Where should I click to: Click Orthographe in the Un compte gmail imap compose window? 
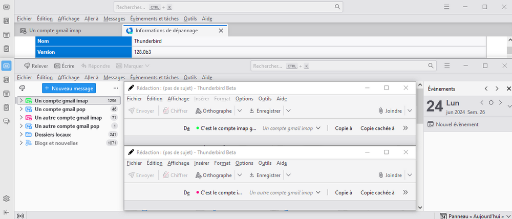[x=214, y=111]
